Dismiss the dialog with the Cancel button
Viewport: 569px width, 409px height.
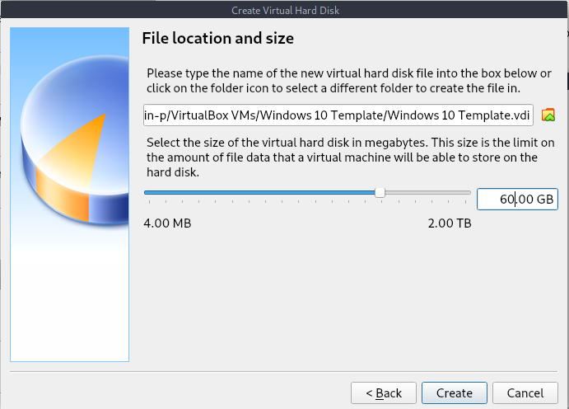[x=525, y=393]
